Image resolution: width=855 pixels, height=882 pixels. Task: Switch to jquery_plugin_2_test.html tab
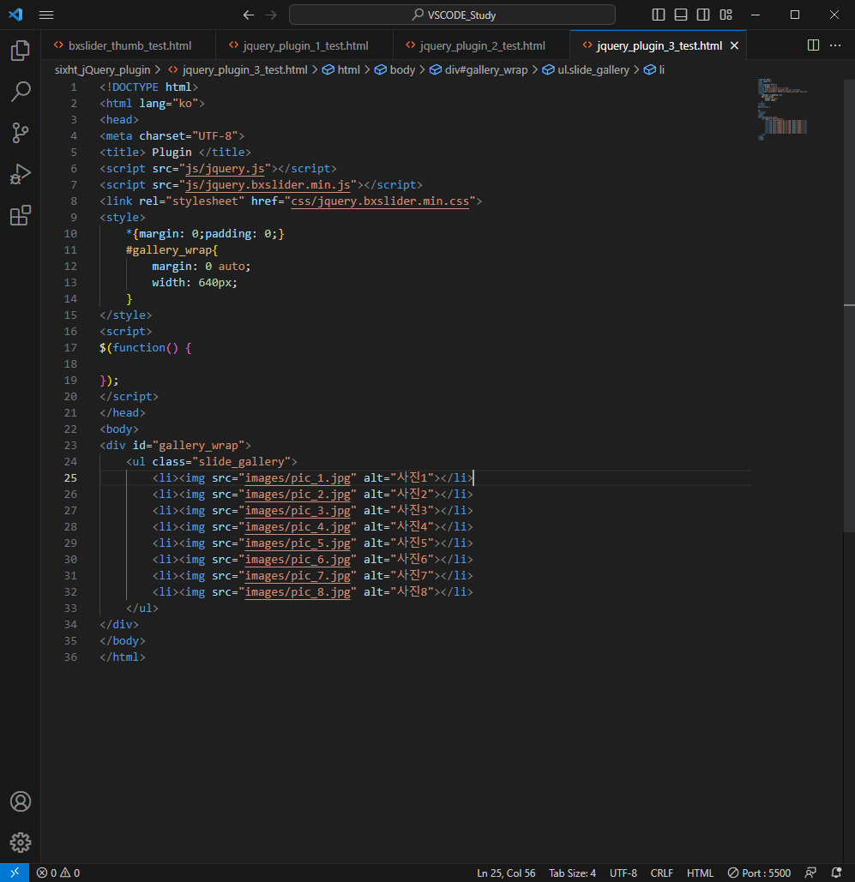[481, 45]
